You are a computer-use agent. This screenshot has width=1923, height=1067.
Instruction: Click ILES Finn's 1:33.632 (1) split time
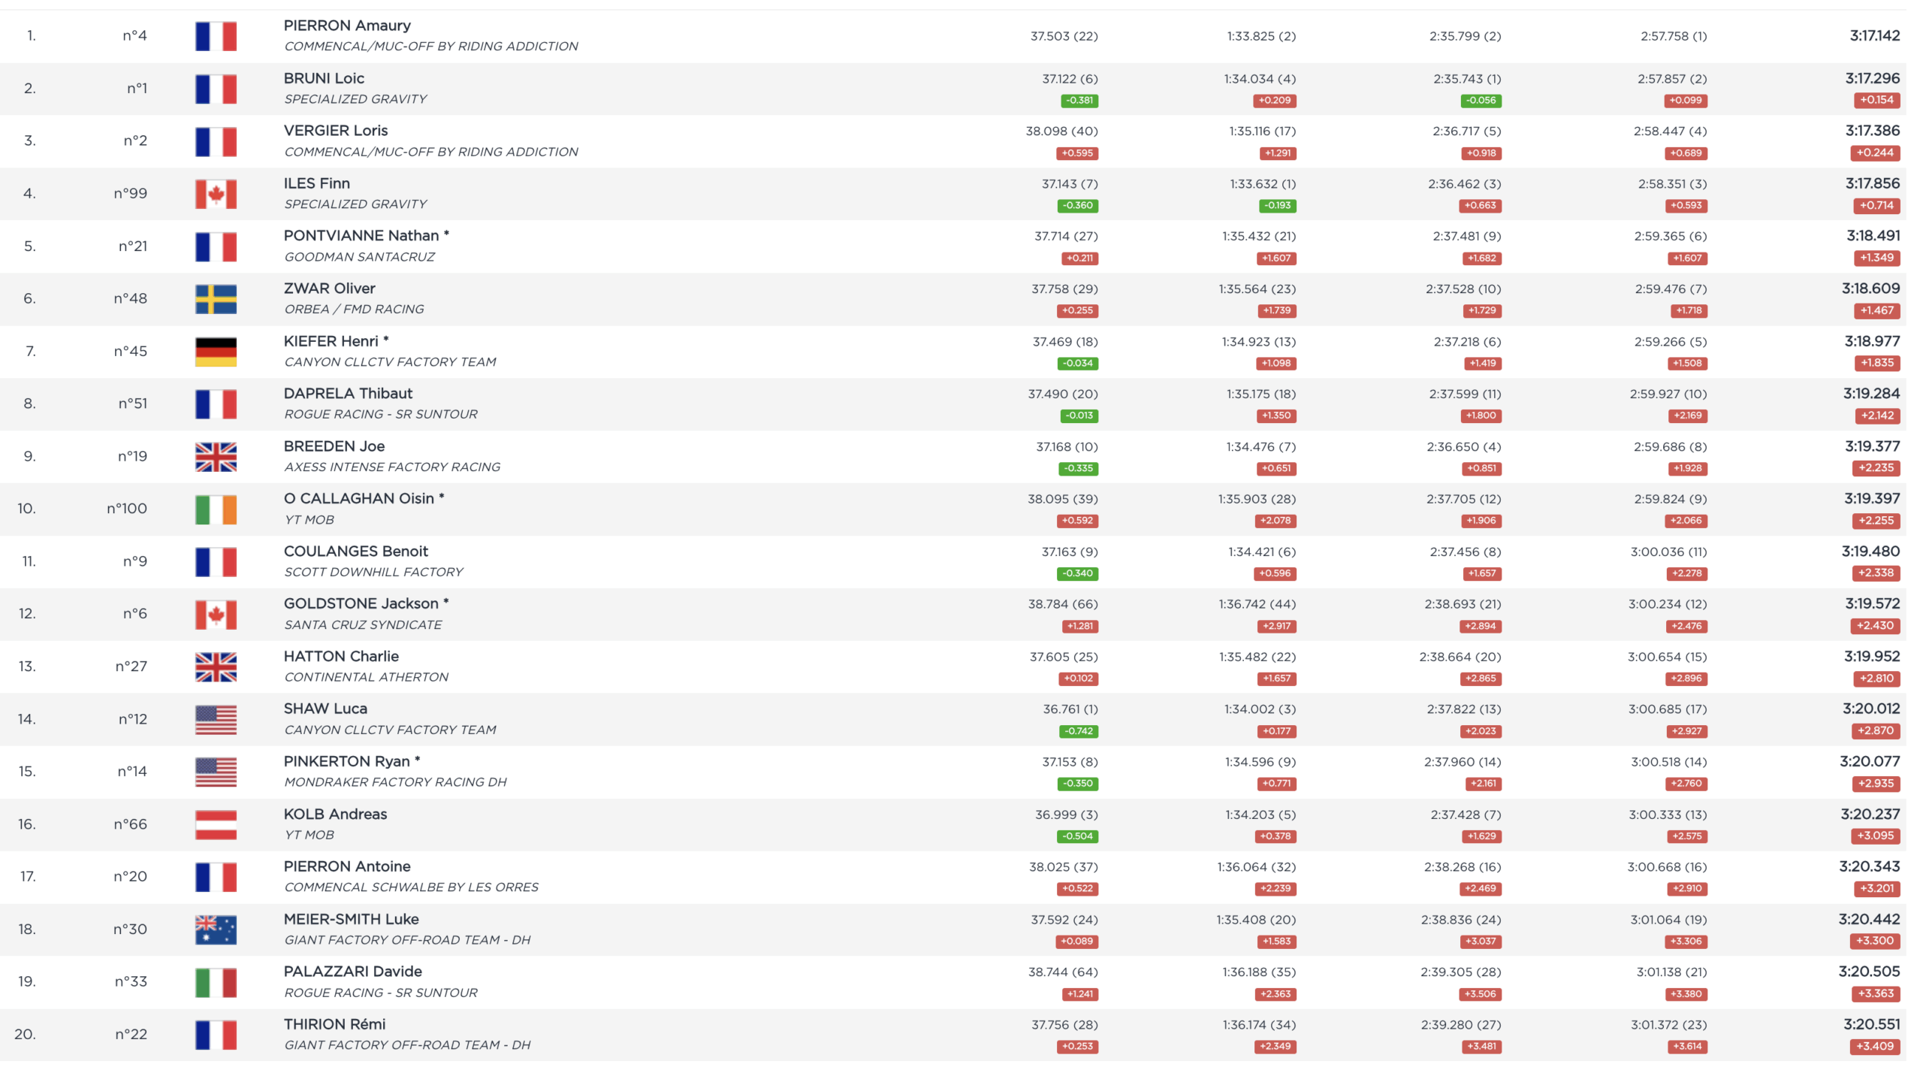[x=1262, y=183]
